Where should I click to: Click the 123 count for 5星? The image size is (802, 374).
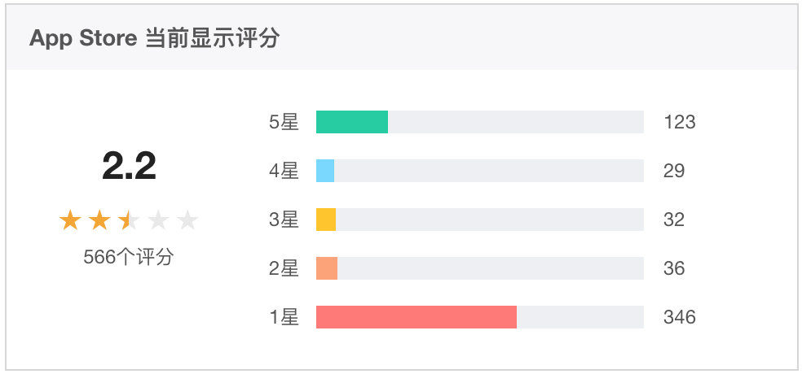680,123
